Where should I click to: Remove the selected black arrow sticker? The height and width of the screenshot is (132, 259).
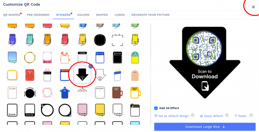click(x=91, y=66)
